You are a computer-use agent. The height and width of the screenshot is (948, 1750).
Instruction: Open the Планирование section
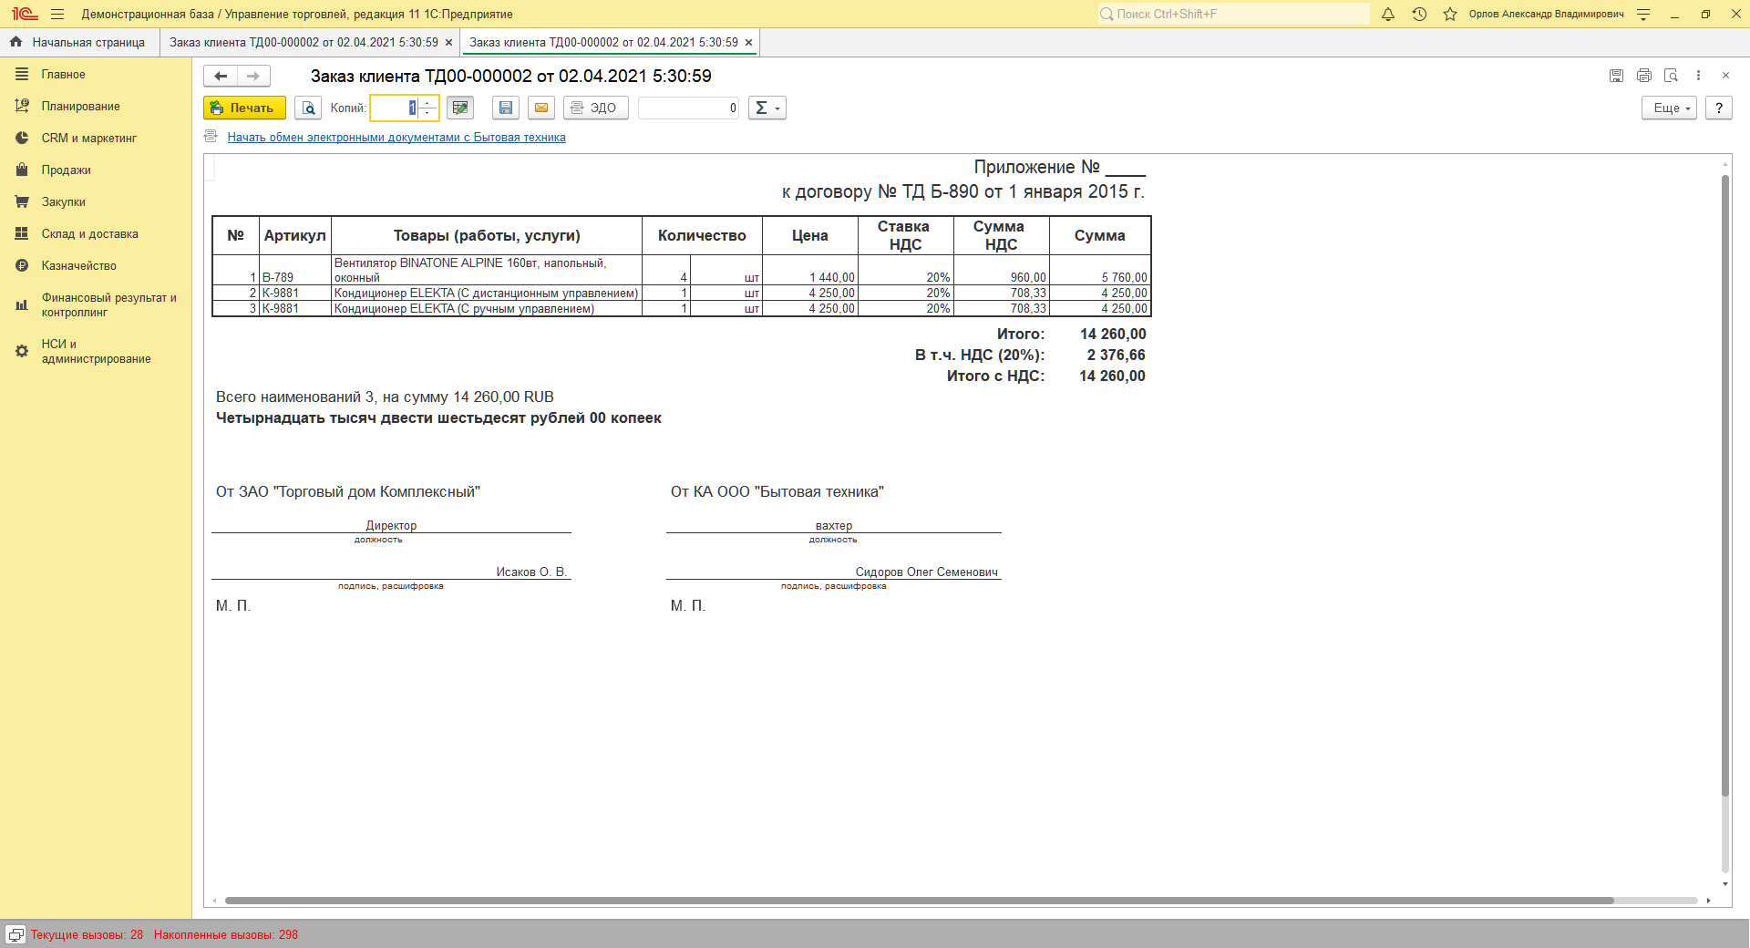tap(96, 107)
